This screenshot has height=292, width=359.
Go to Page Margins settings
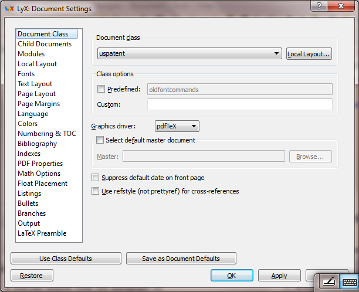coord(39,104)
